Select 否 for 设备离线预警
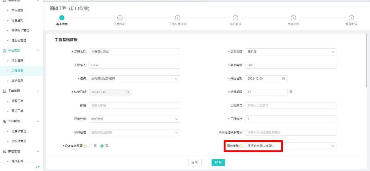This screenshot has width=370, height=171. tap(101, 146)
